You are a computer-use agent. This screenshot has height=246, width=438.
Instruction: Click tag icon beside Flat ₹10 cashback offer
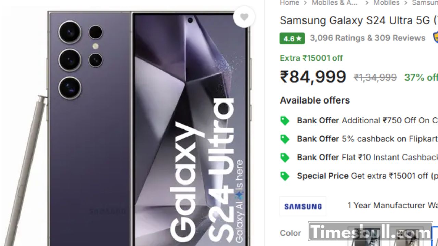[285, 158]
